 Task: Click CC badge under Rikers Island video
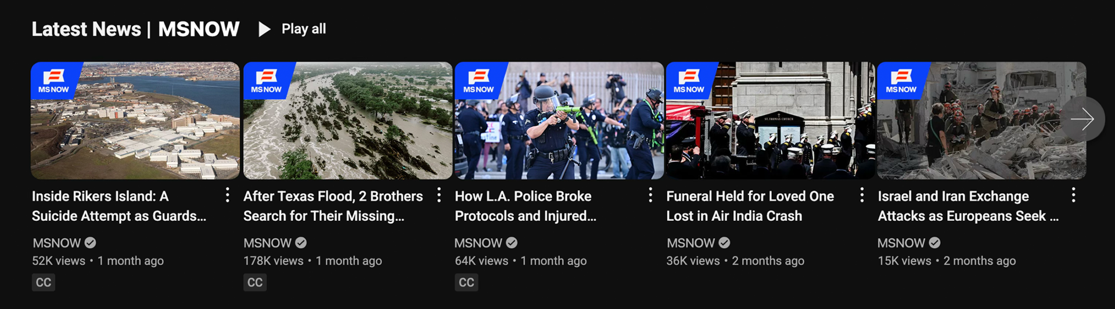[x=44, y=282]
